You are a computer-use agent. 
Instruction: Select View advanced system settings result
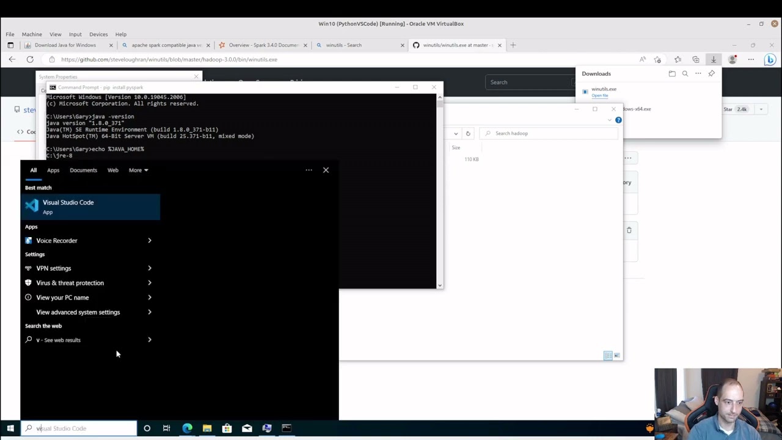tap(78, 312)
